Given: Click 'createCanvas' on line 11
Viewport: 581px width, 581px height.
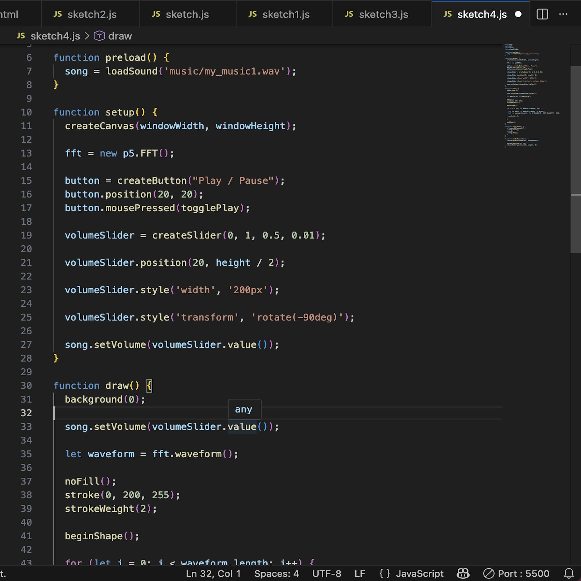Looking at the screenshot, I should (100, 126).
